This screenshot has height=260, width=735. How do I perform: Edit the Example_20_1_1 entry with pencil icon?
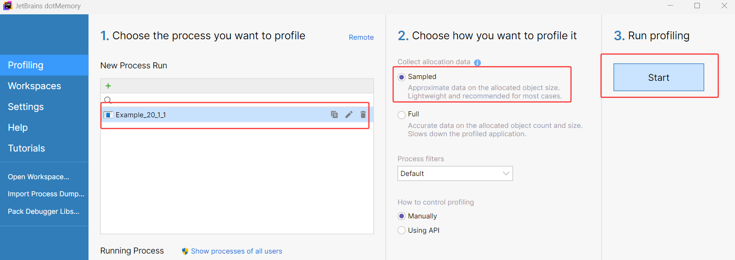click(x=349, y=115)
